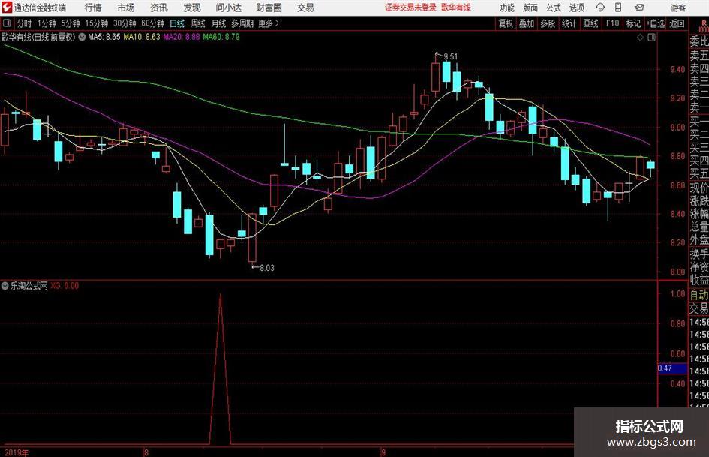Viewport: 709px width, 457px height.
Task: Open the 功能 menu
Action: point(507,8)
